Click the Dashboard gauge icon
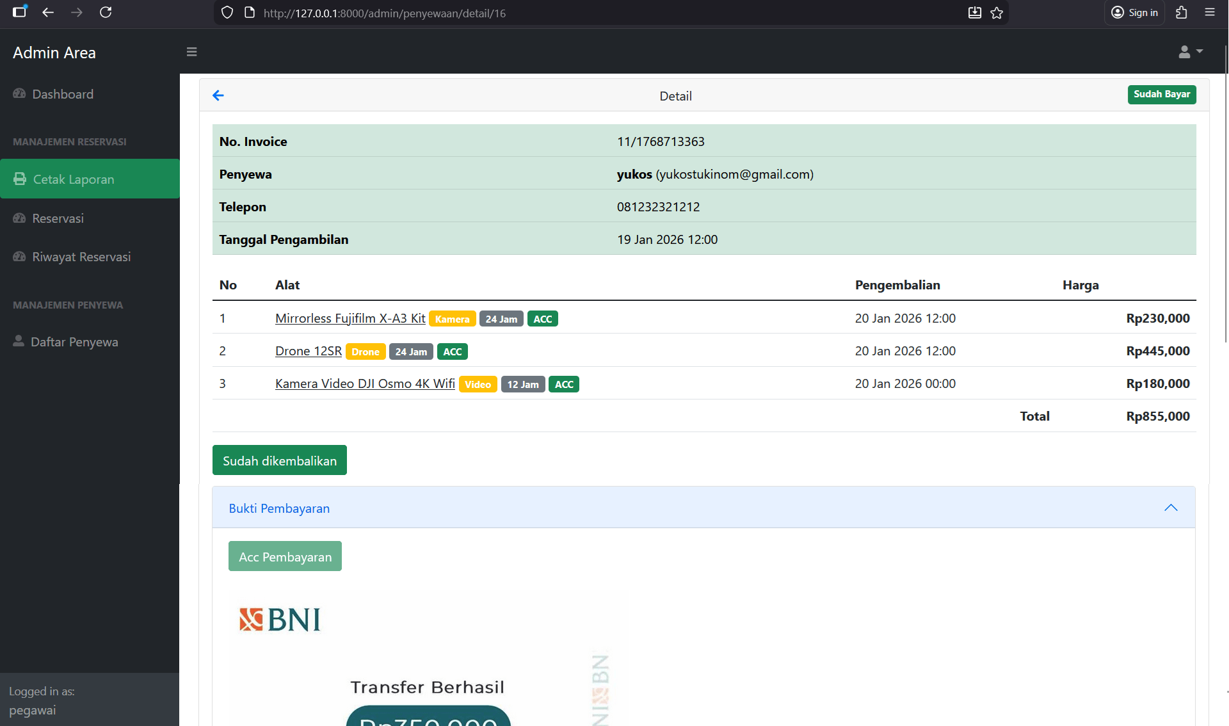 click(19, 93)
